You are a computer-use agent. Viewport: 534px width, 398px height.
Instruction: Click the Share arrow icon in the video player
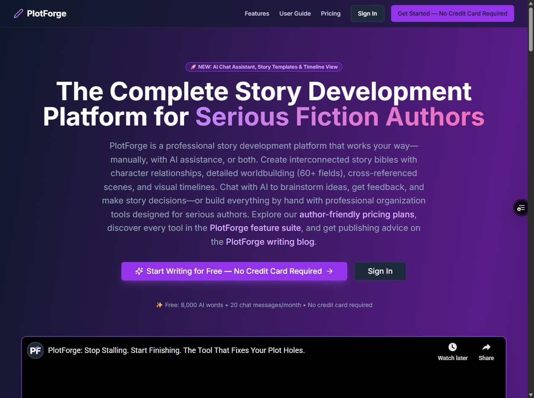(486, 347)
